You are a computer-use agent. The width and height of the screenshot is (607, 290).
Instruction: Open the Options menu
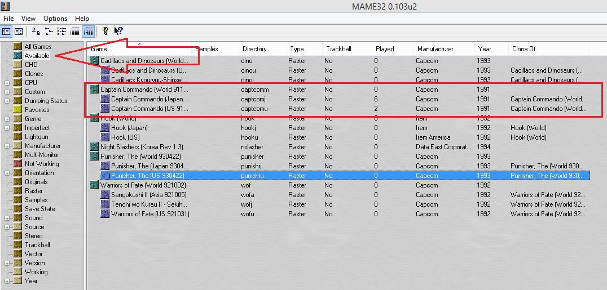[55, 18]
